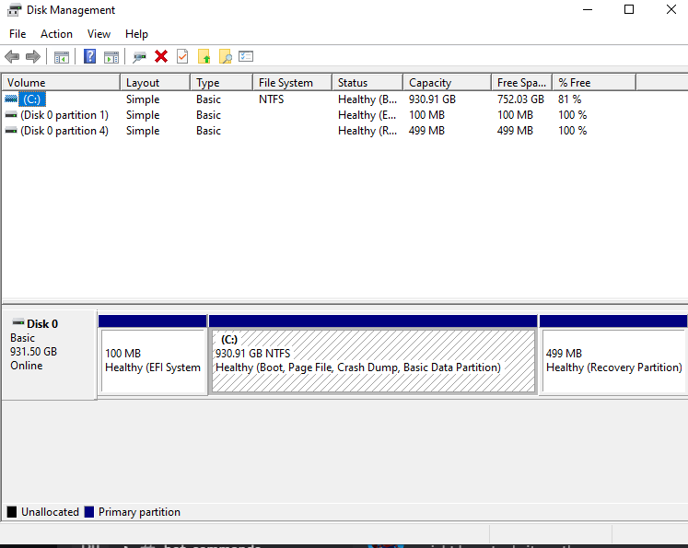Open the File menu
The width and height of the screenshot is (688, 548).
(17, 34)
